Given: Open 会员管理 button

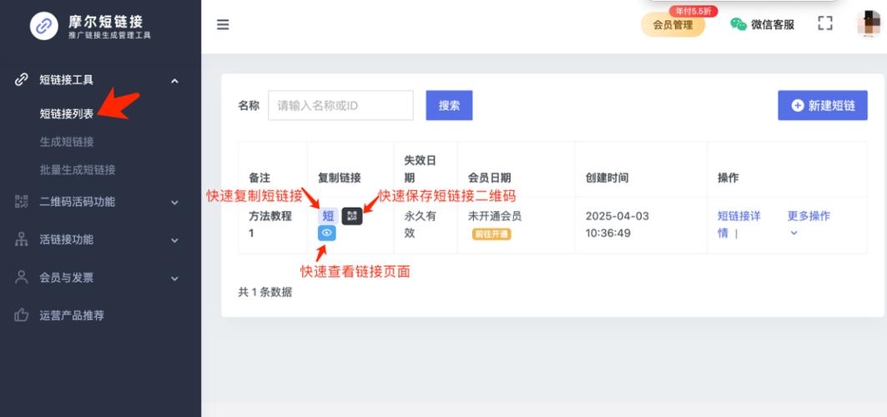Looking at the screenshot, I should [673, 25].
